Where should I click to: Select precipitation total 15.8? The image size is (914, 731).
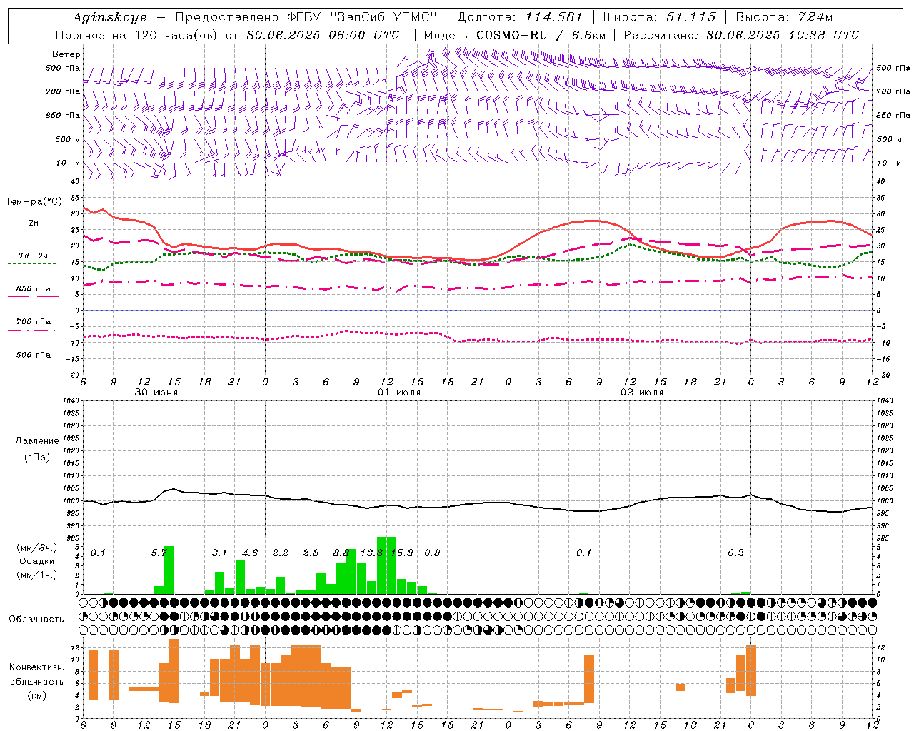coord(402,553)
